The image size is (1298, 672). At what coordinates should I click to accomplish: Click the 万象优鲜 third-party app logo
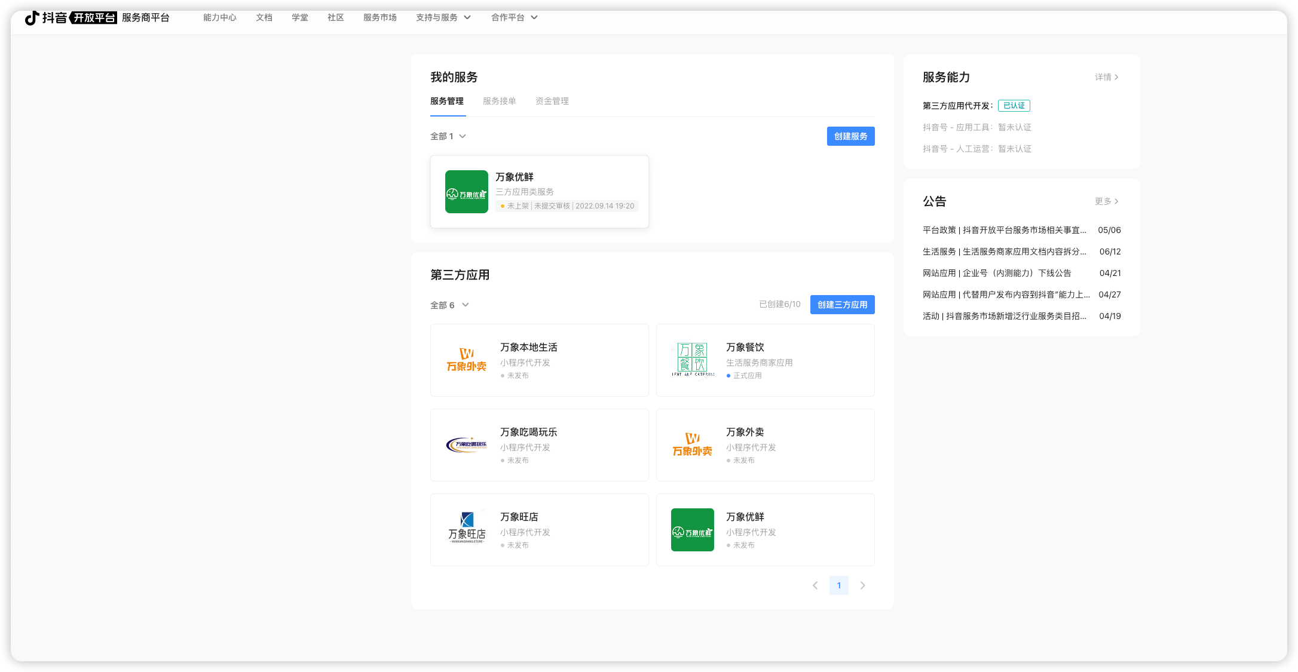click(693, 530)
